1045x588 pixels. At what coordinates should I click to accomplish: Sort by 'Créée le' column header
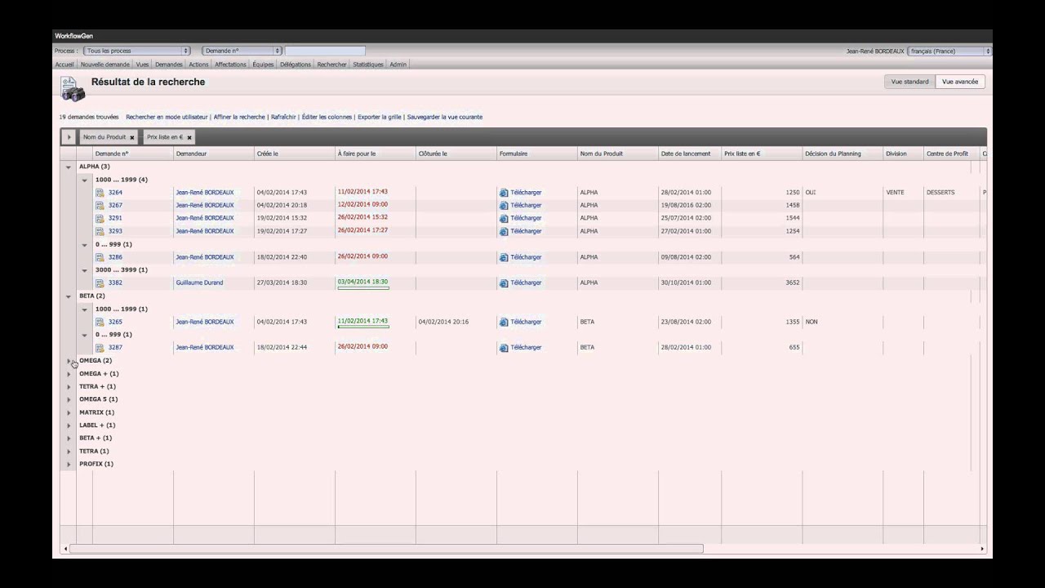pos(295,154)
